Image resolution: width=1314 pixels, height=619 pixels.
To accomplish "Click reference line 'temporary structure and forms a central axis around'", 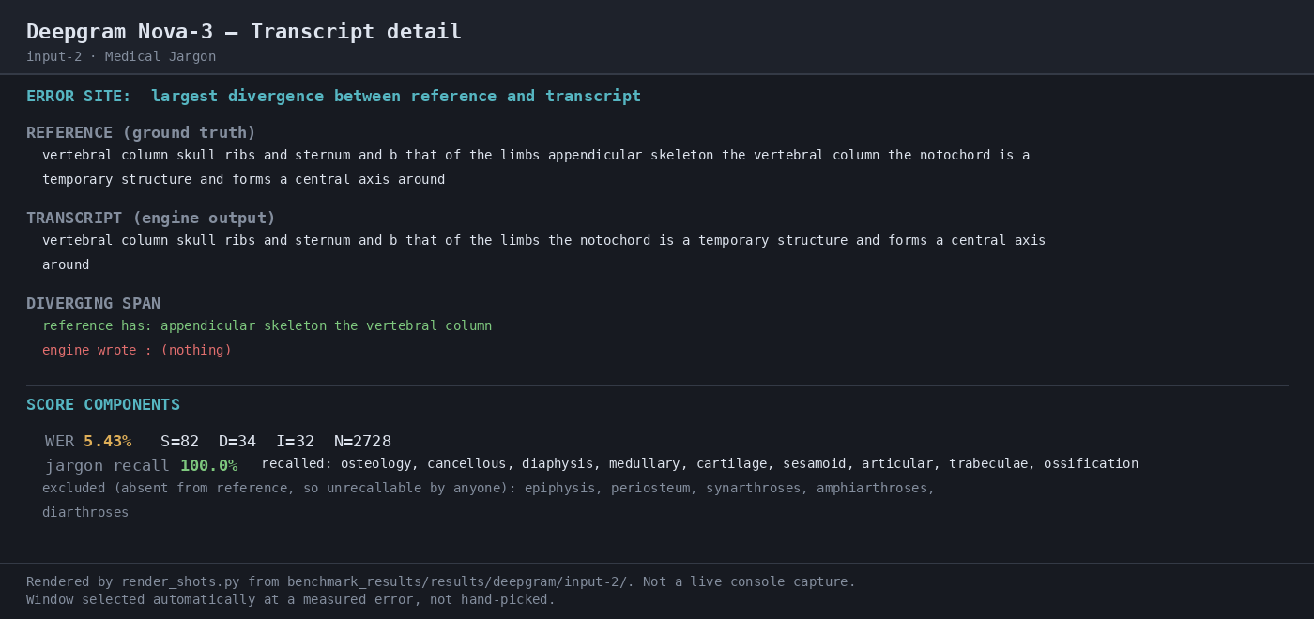I will coord(244,180).
